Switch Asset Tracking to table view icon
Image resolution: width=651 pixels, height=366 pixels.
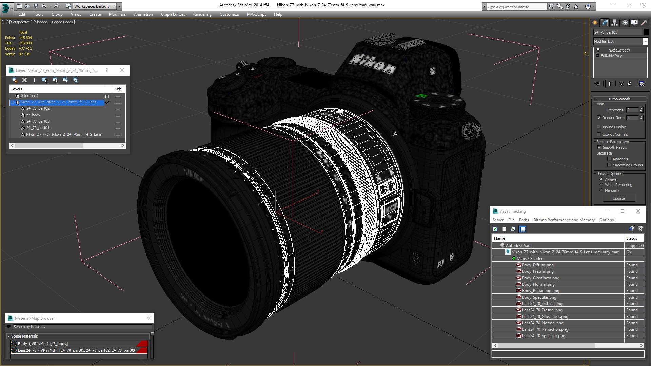pyautogui.click(x=522, y=229)
